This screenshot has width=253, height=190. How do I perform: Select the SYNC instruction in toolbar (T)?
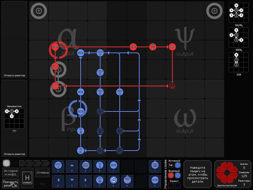pos(113,166)
